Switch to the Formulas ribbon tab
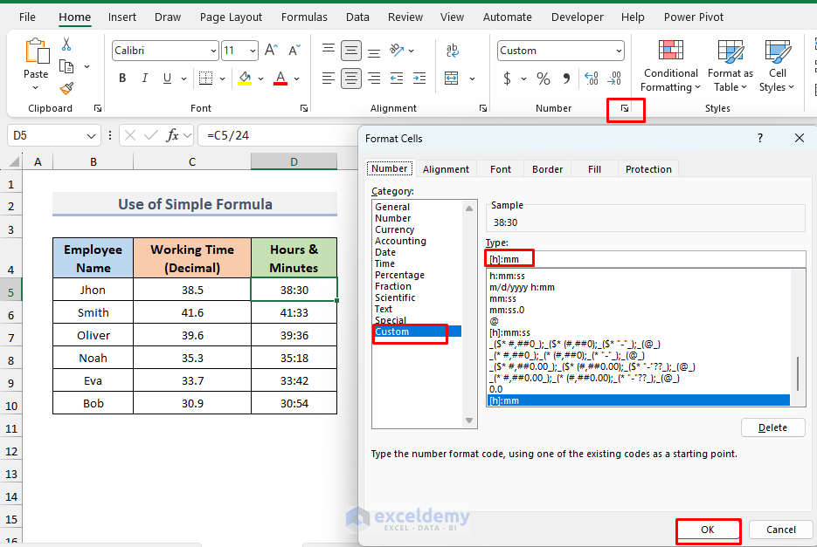Screen dimensions: 817x547 coord(304,17)
